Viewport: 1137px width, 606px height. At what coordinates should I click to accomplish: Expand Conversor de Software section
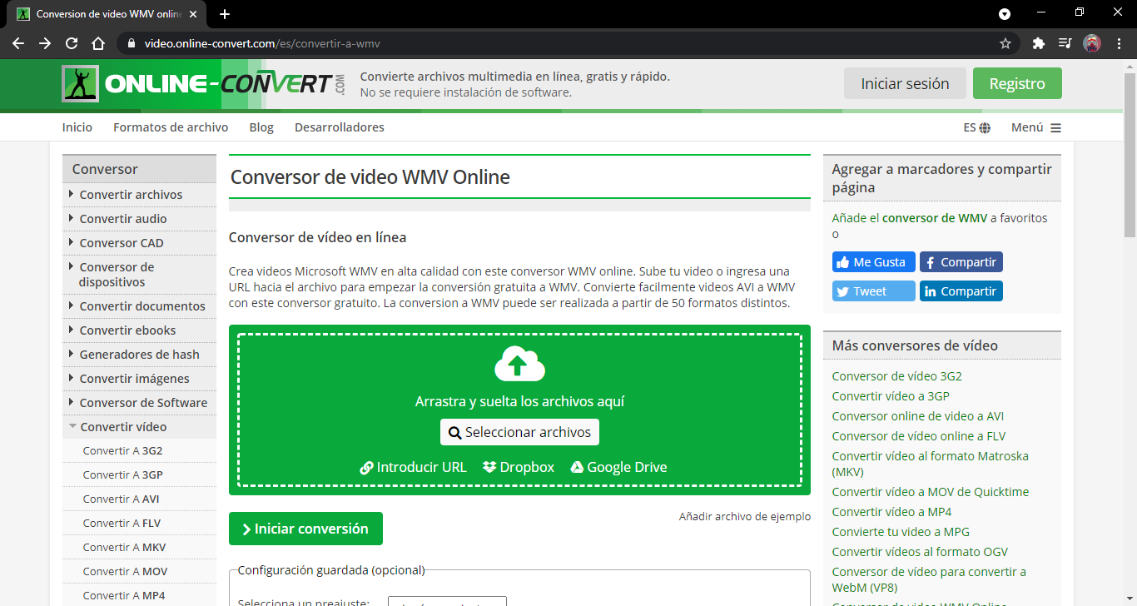pos(139,403)
